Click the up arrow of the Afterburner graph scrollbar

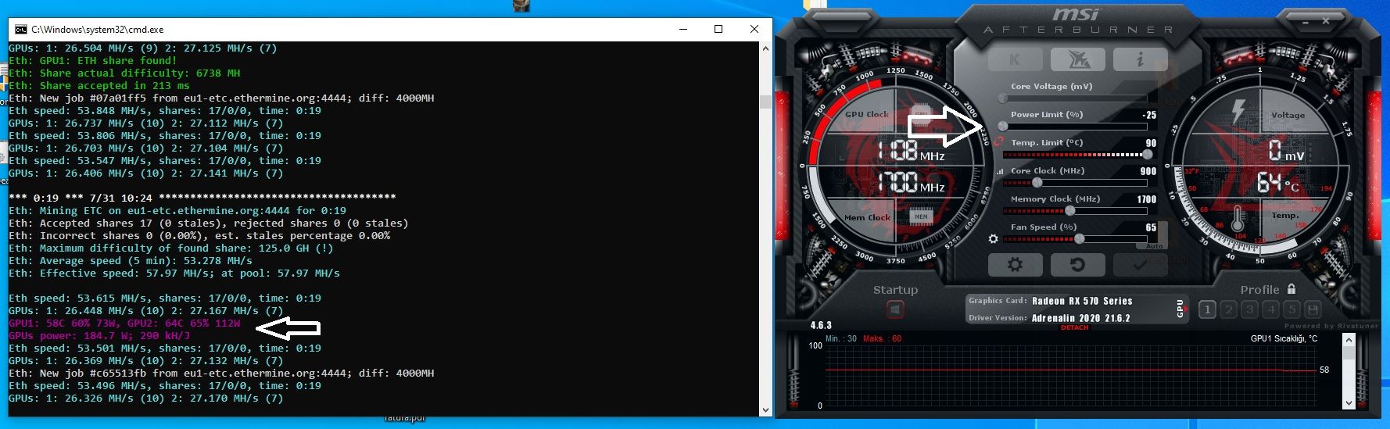pyautogui.click(x=1349, y=339)
